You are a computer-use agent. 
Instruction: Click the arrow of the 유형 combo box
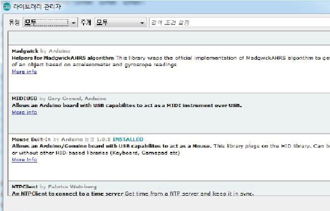73,22
